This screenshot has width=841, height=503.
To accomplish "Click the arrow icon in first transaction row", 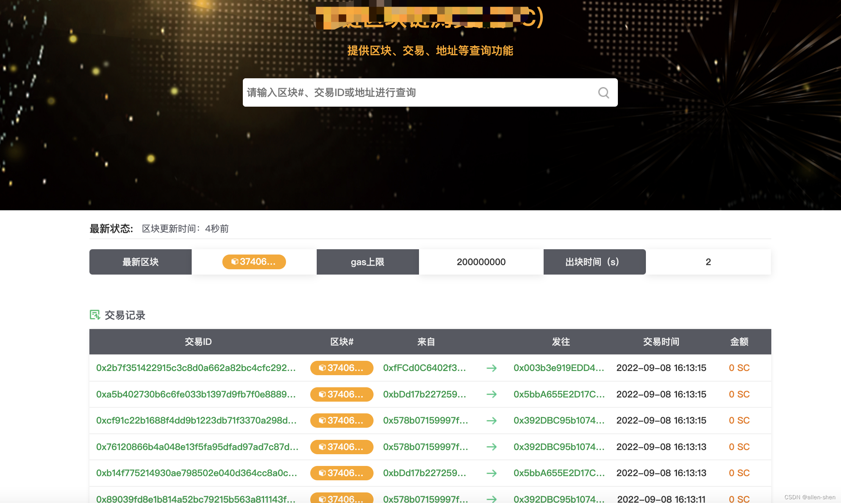I will (x=491, y=368).
